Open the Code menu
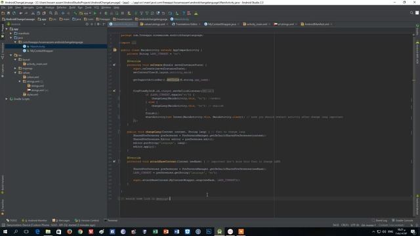The width and height of the screenshot is (420, 236). [39, 7]
